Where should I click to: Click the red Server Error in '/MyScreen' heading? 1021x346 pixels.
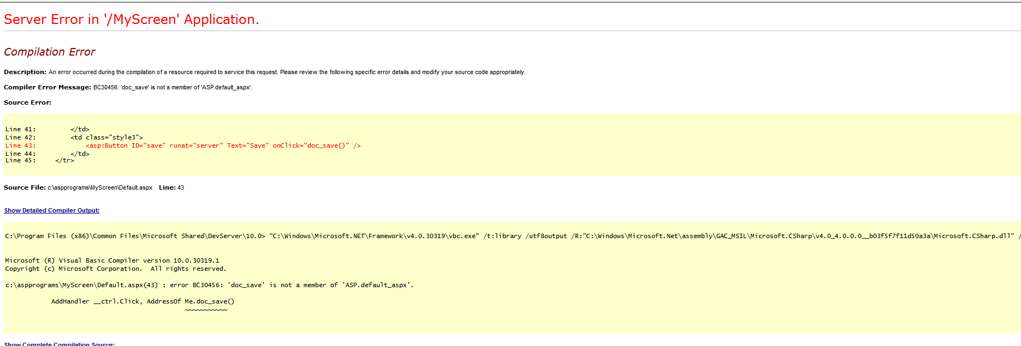pyautogui.click(x=131, y=20)
